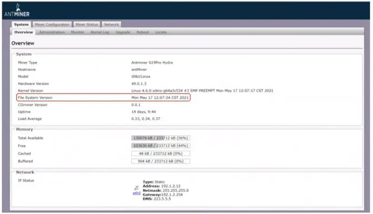Click the 'Memory' section heading

(25, 129)
